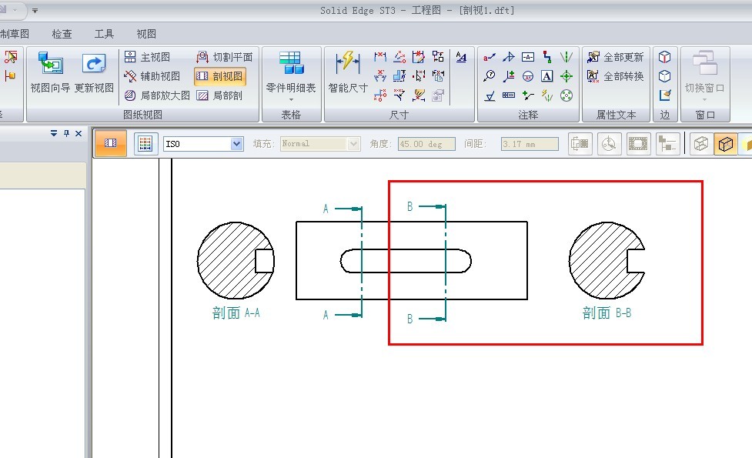Click the dimension text style A icon
The image size is (752, 458).
[x=461, y=57]
